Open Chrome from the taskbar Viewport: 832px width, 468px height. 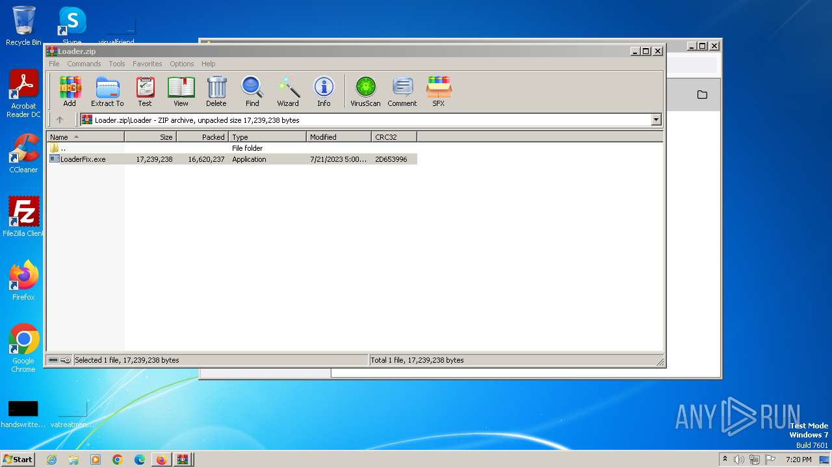point(118,460)
